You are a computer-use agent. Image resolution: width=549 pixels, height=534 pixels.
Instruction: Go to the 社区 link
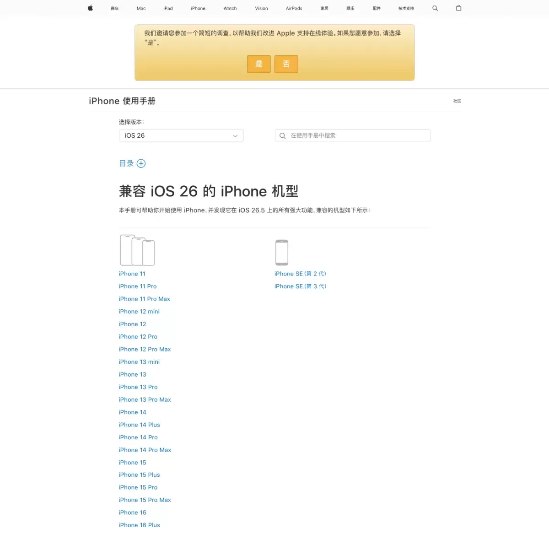click(x=457, y=101)
